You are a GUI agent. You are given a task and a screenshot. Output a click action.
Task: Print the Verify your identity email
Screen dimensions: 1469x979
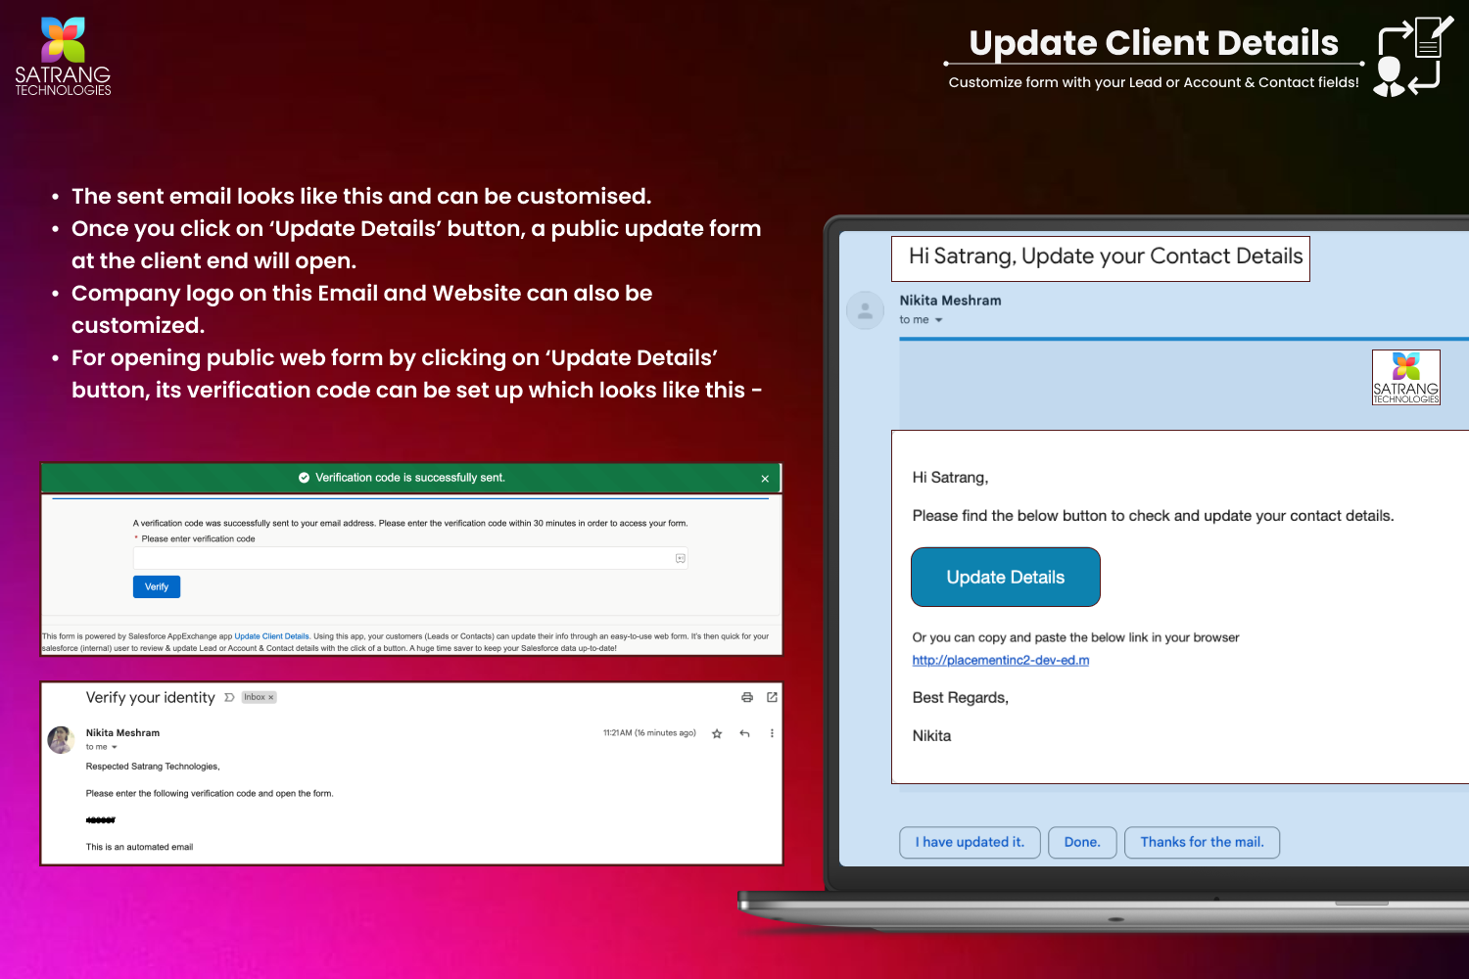pyautogui.click(x=747, y=697)
